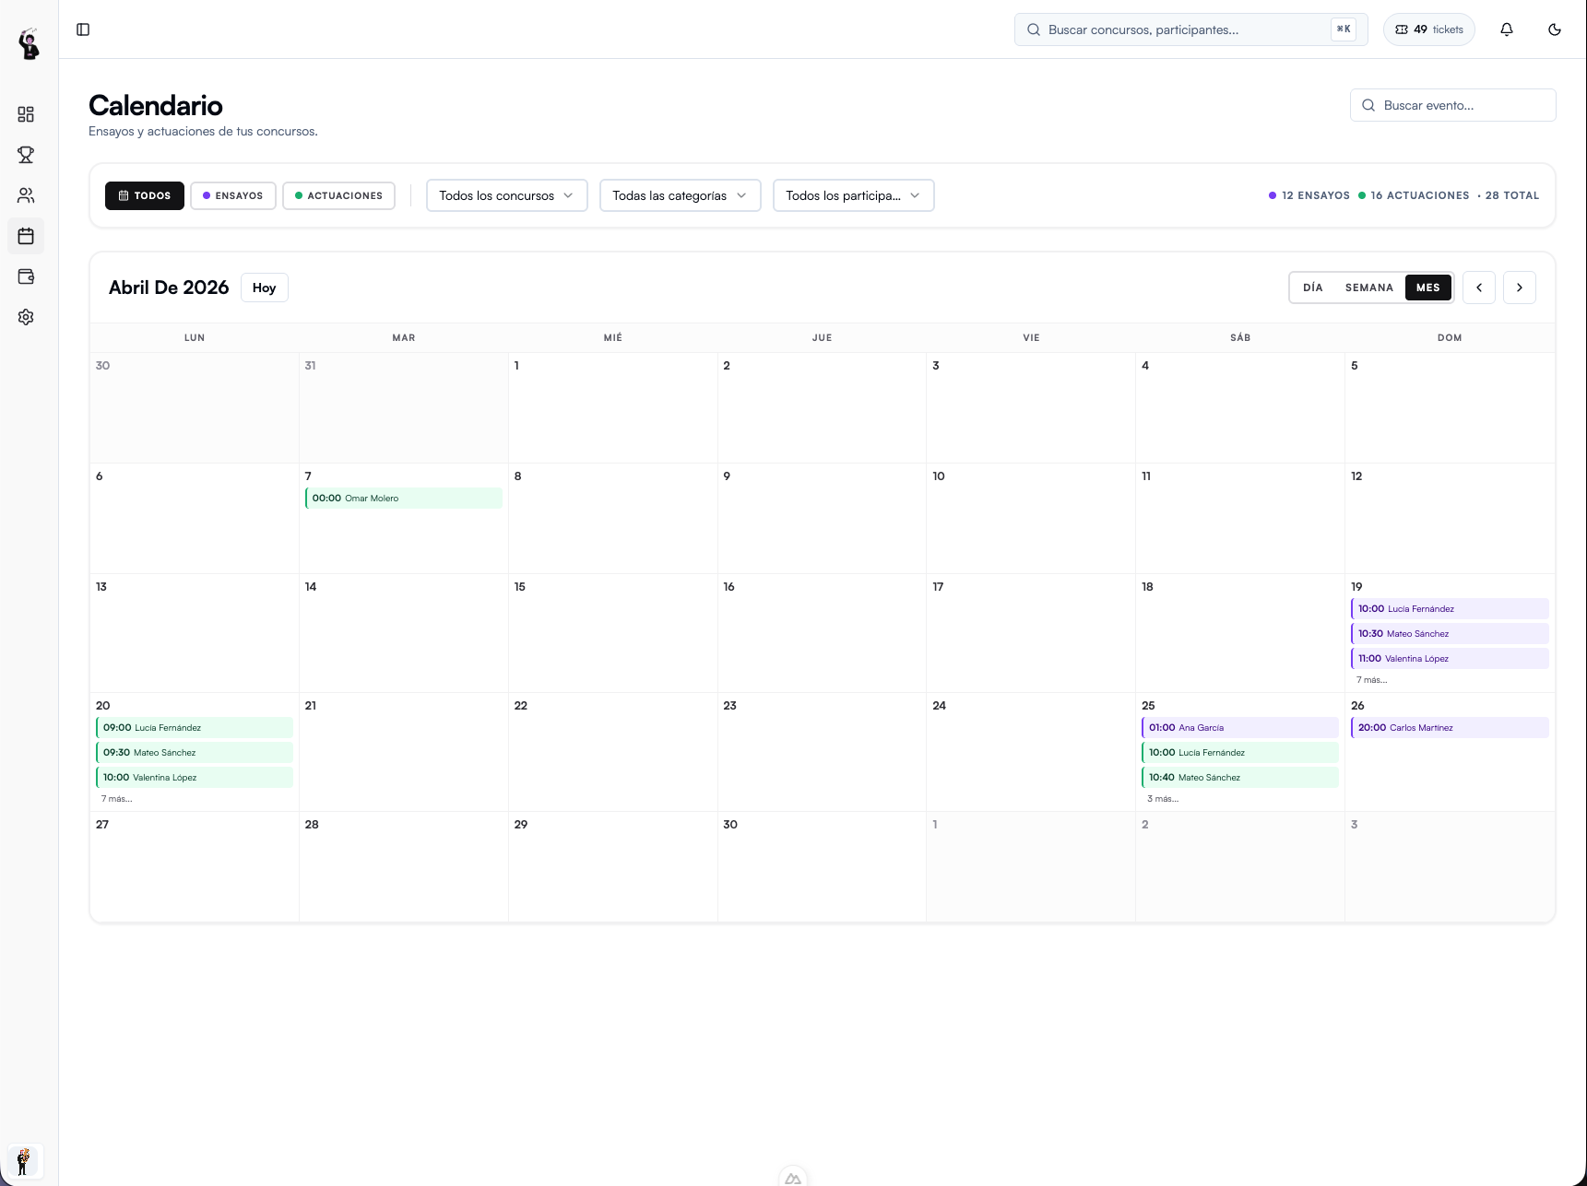The image size is (1587, 1186).
Task: Open 09:00 Lucía Fernández event on the 20th
Action: point(195,727)
